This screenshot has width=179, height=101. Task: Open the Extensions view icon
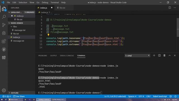pyautogui.click(x=4, y=41)
